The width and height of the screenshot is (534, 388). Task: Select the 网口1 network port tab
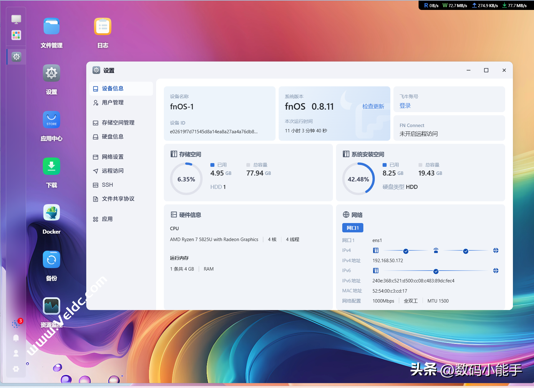pyautogui.click(x=352, y=228)
